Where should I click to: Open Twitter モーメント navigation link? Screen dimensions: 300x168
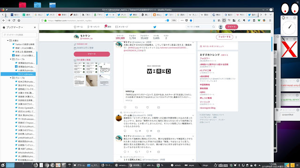(x=93, y=27)
